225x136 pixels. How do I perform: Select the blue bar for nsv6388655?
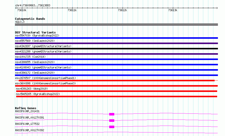pos(116,65)
